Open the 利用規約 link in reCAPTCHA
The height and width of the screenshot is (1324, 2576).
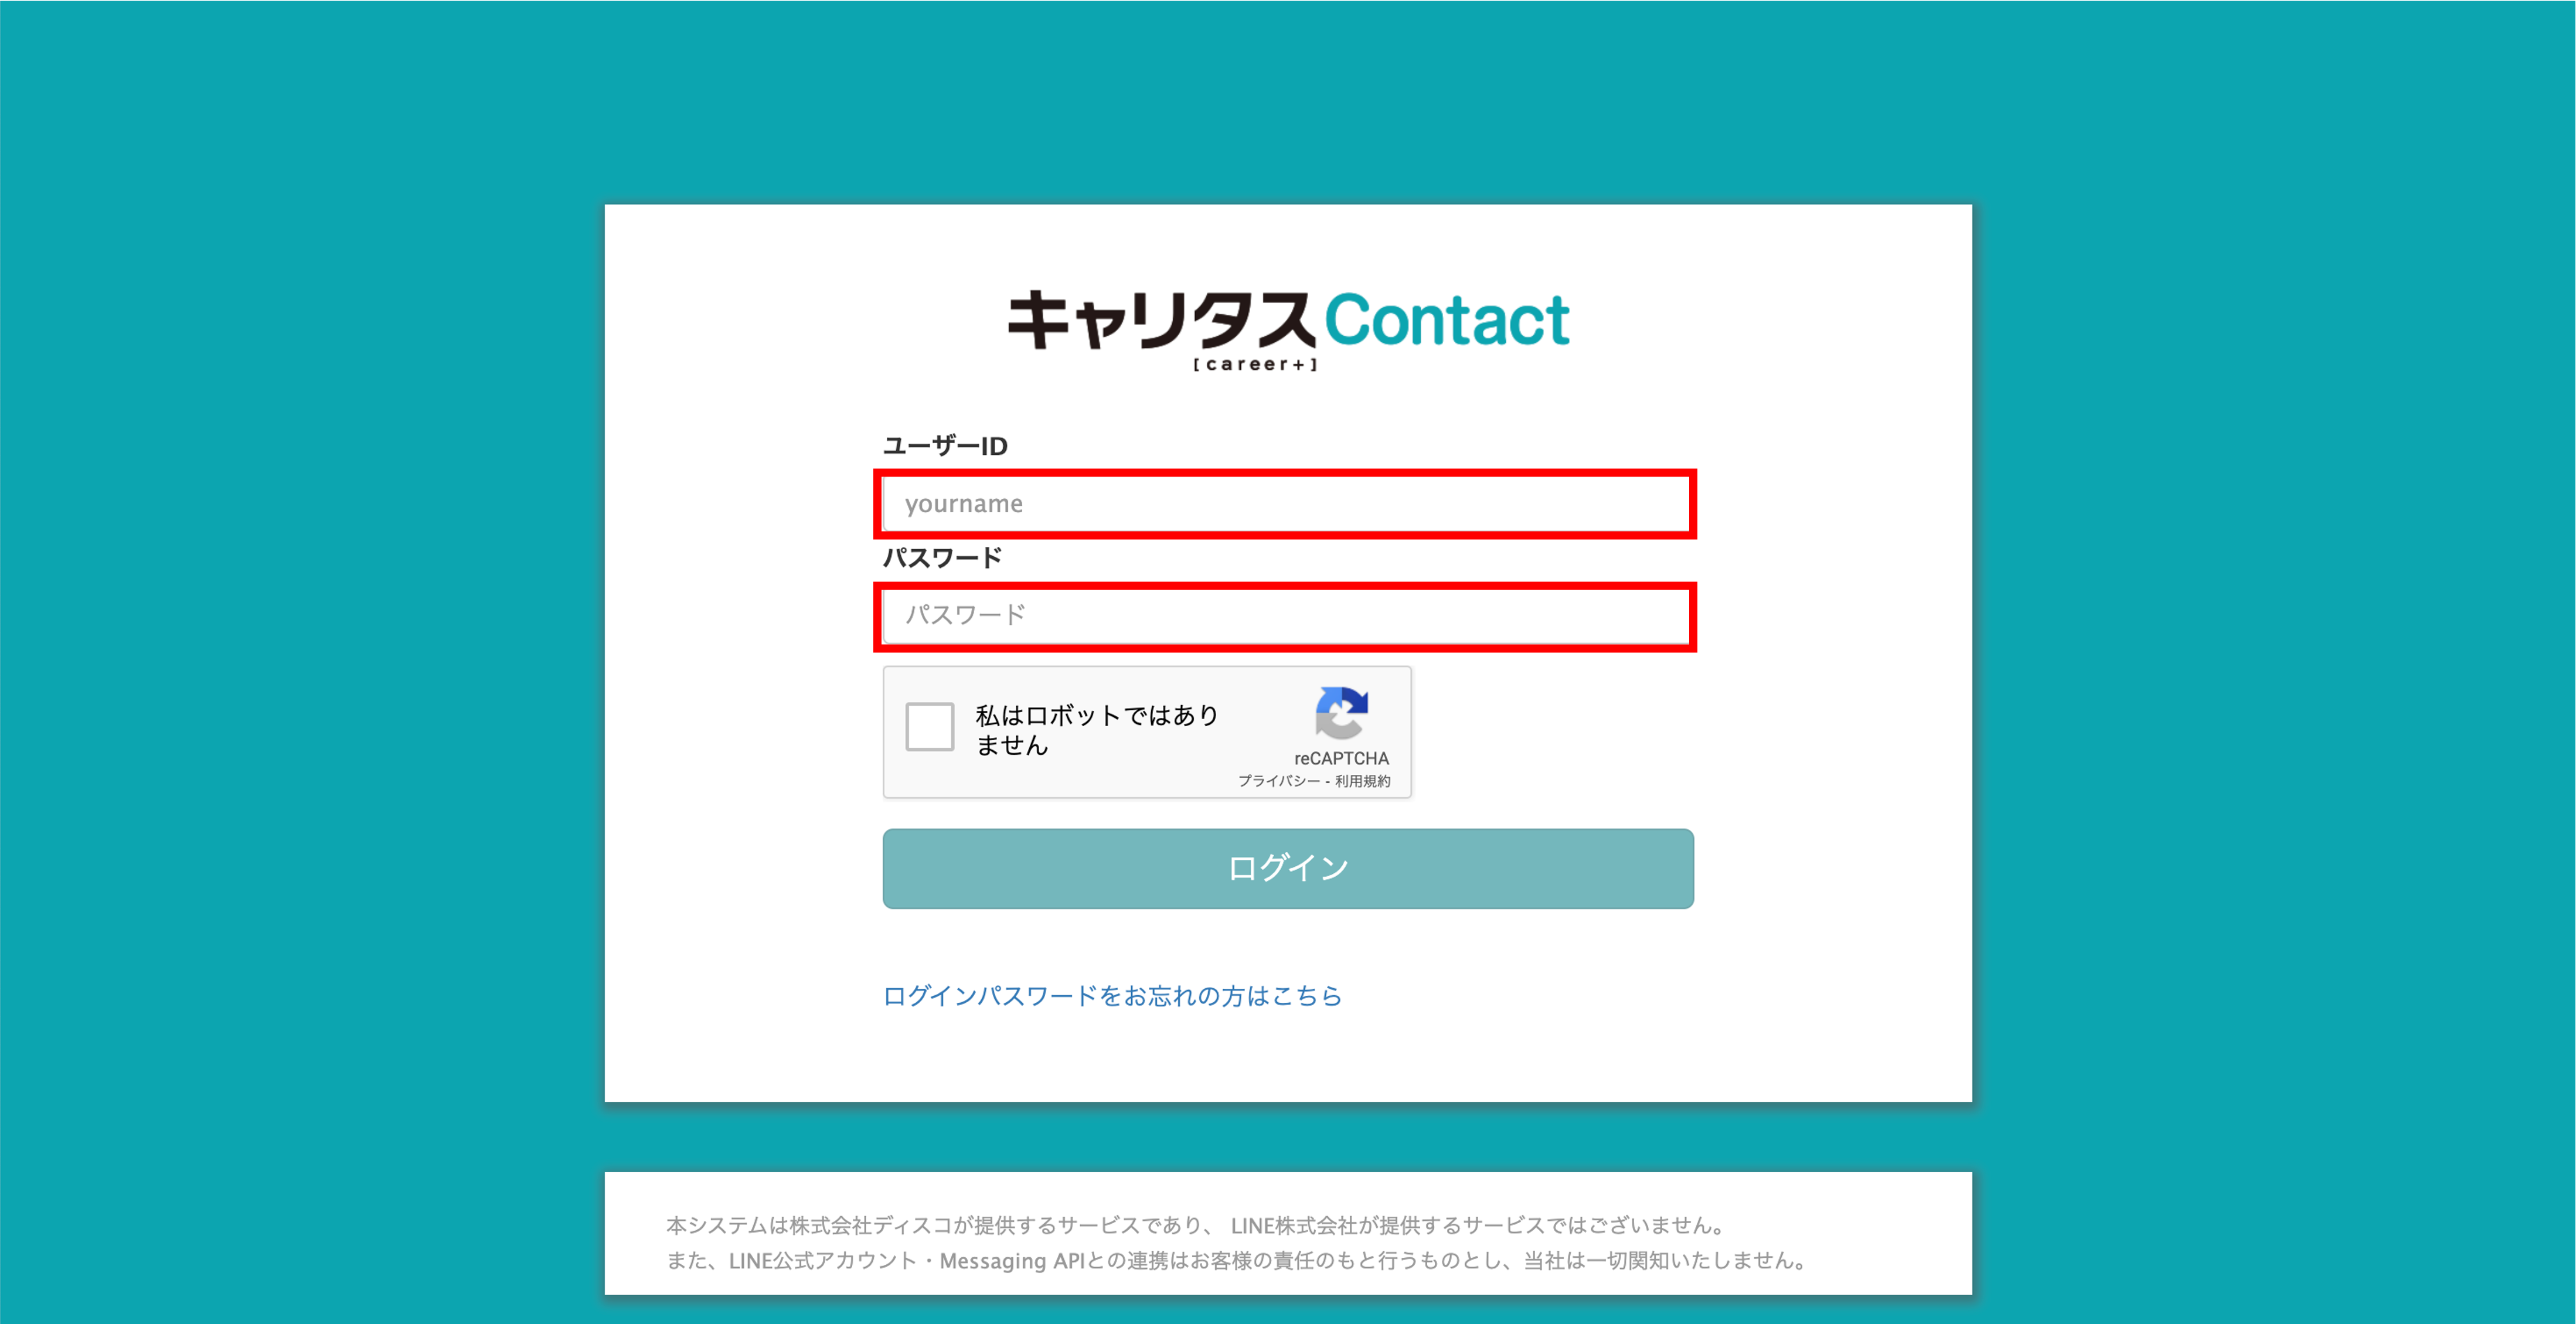click(1362, 781)
